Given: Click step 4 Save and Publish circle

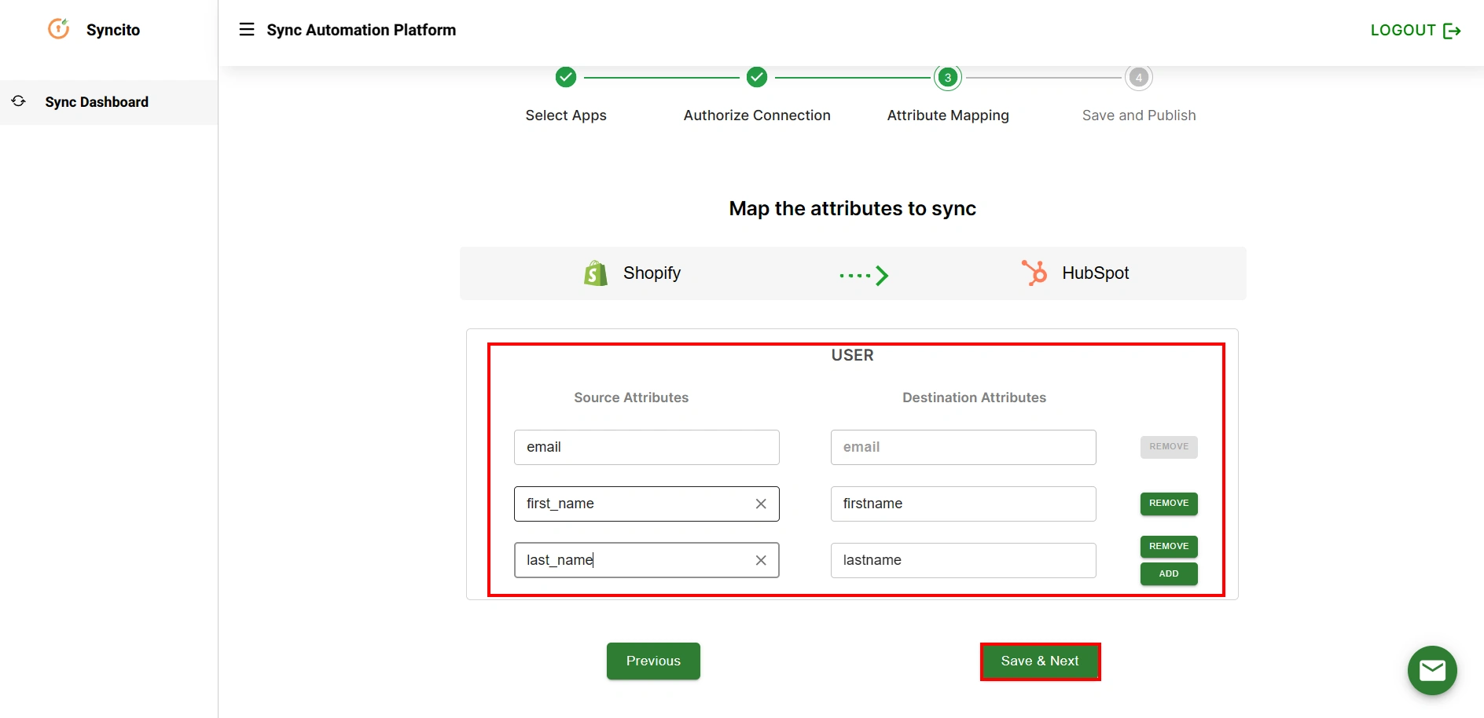Looking at the screenshot, I should pos(1138,77).
